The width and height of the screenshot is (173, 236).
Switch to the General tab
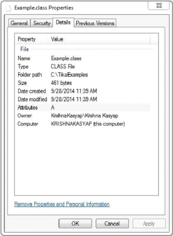19,23
